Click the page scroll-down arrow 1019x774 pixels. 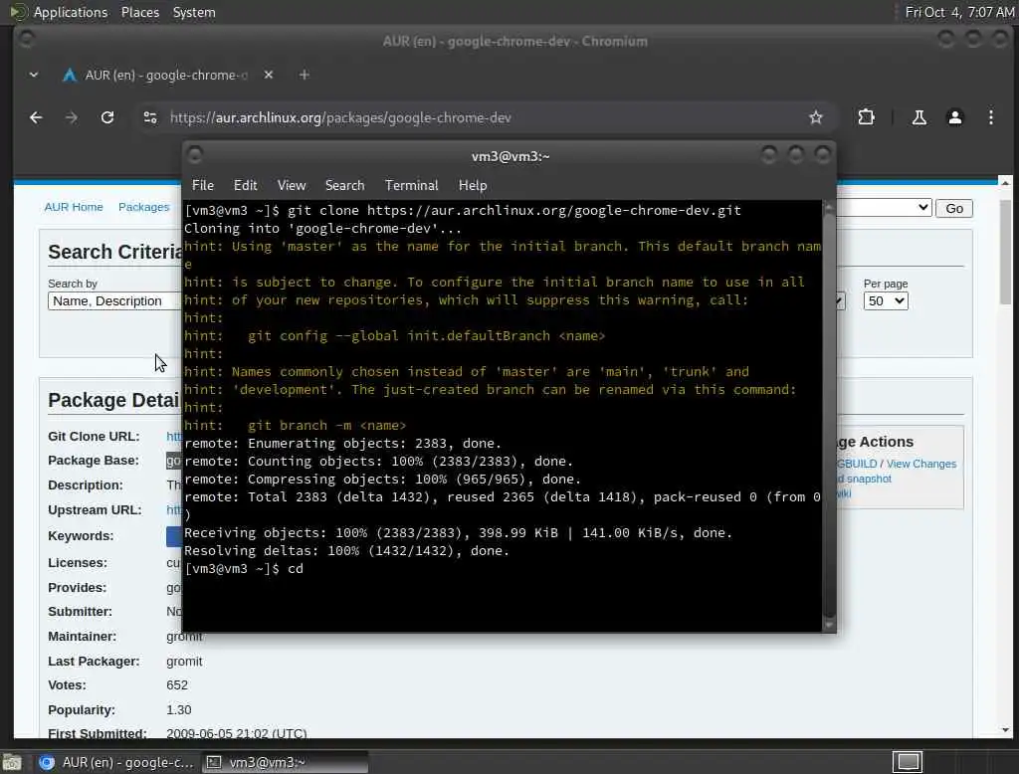1005,730
